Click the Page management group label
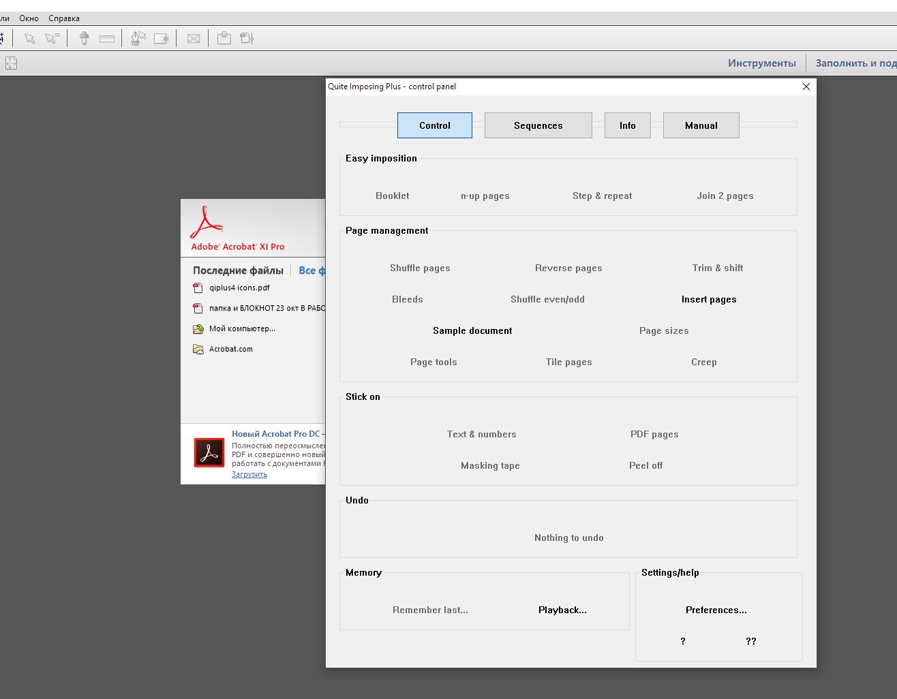897x699 pixels. (x=387, y=230)
